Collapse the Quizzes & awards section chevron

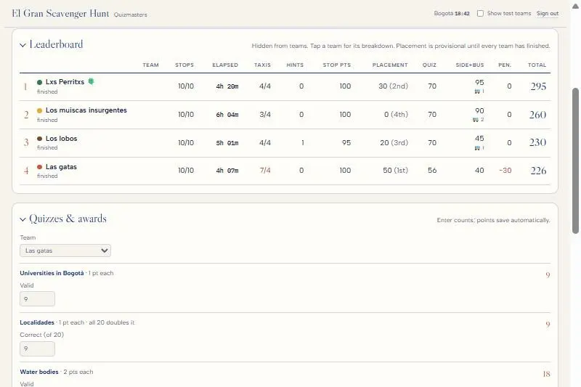[x=23, y=219]
